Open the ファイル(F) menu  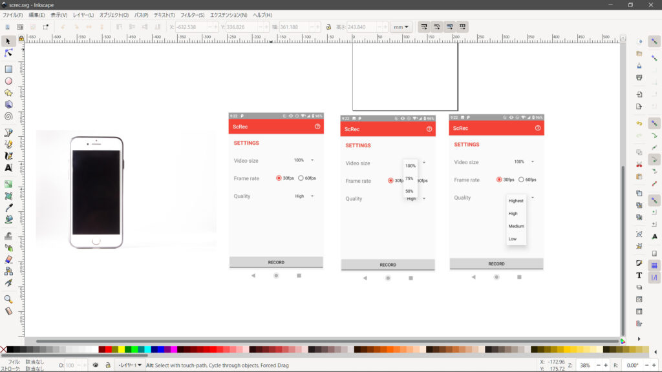coord(13,15)
